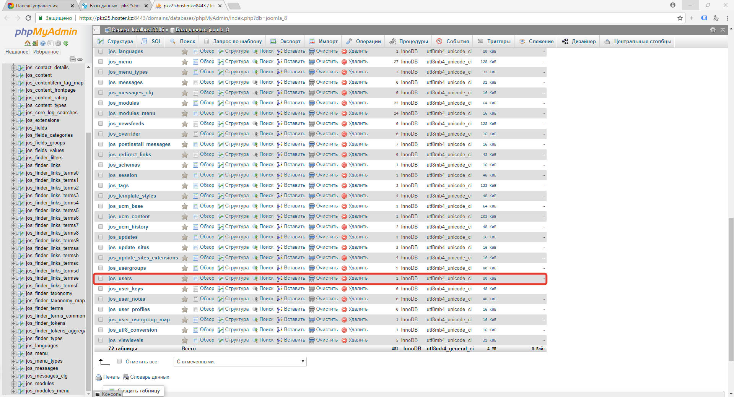Go to phpMyAdmin home icon
This screenshot has height=397, width=734.
28,43
